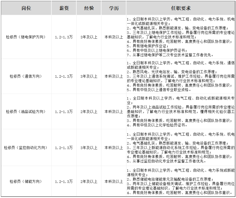Click the 岗位 column header
Viewport: 236px width, 198px height.
(x=26, y=8)
